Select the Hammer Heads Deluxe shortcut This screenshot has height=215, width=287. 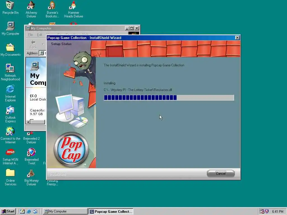tap(74, 9)
